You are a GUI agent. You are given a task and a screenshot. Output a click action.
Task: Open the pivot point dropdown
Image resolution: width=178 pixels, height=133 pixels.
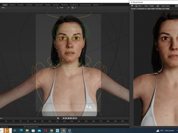coord(69,8)
